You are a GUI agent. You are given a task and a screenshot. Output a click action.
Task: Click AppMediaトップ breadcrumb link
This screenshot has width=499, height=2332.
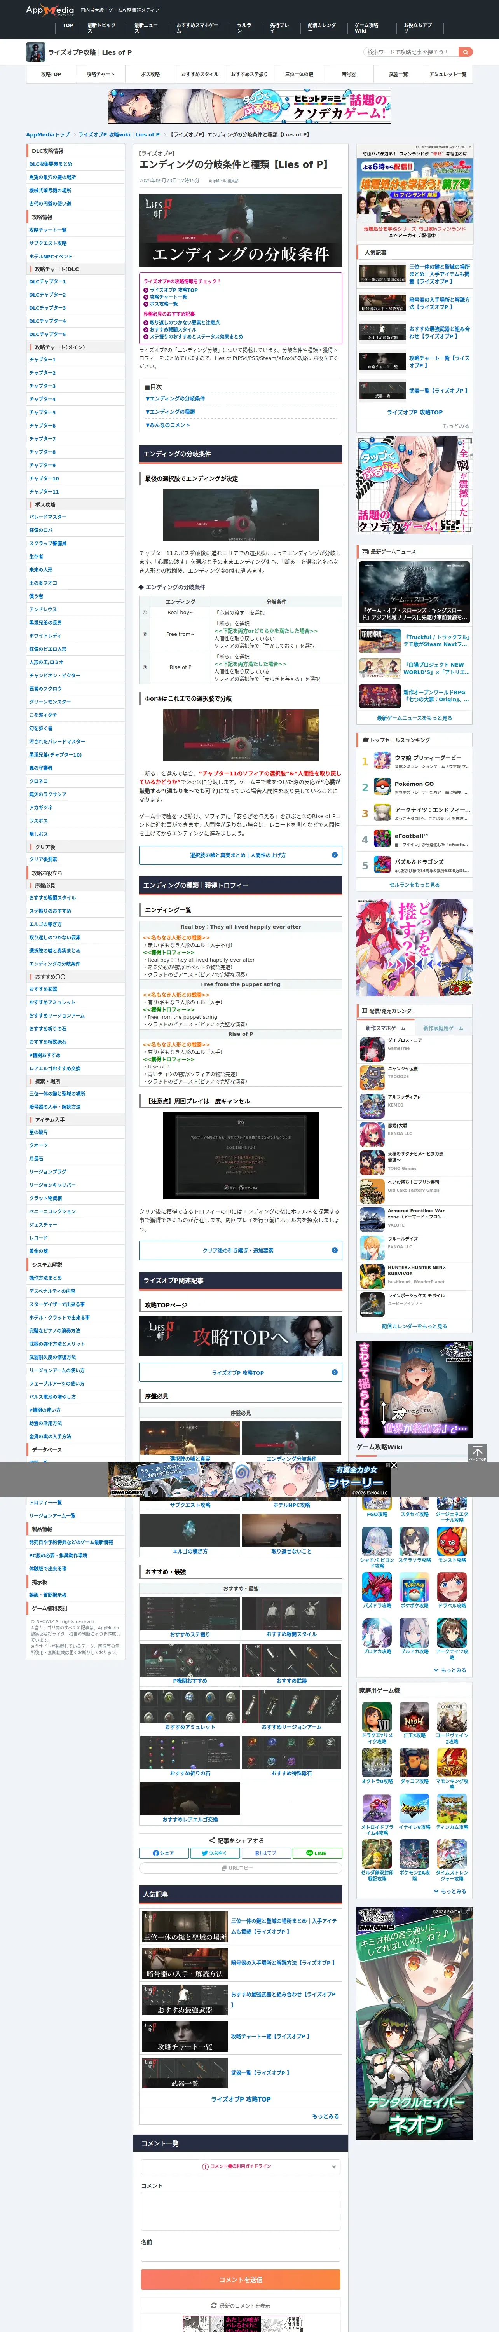pos(48,134)
